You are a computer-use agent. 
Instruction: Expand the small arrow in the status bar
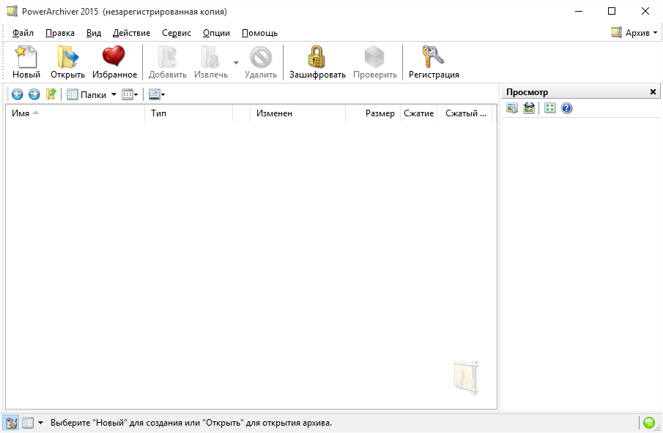[40, 423]
